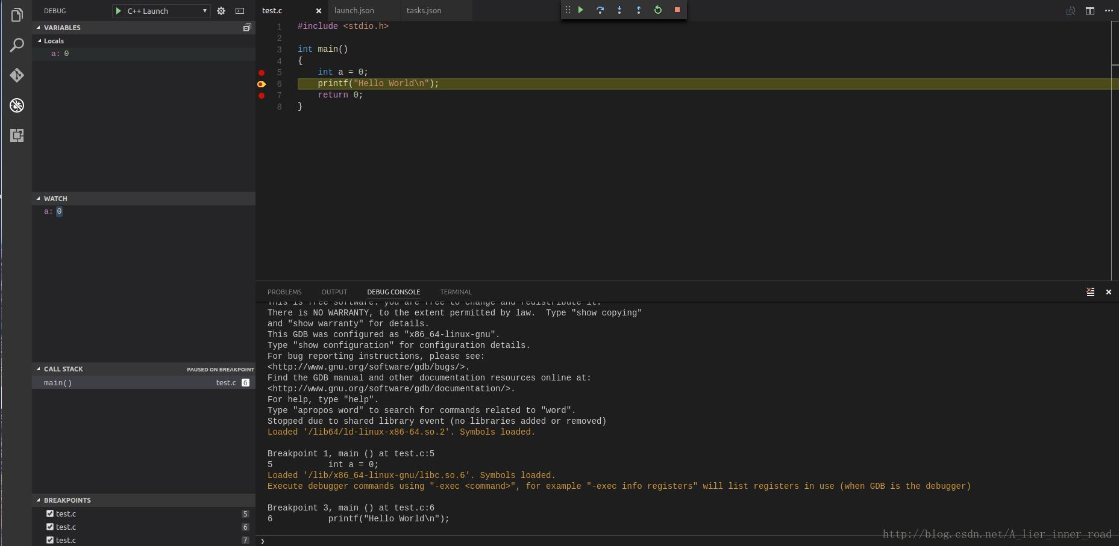Open the Output panel tab
1119x546 pixels.
click(334, 292)
